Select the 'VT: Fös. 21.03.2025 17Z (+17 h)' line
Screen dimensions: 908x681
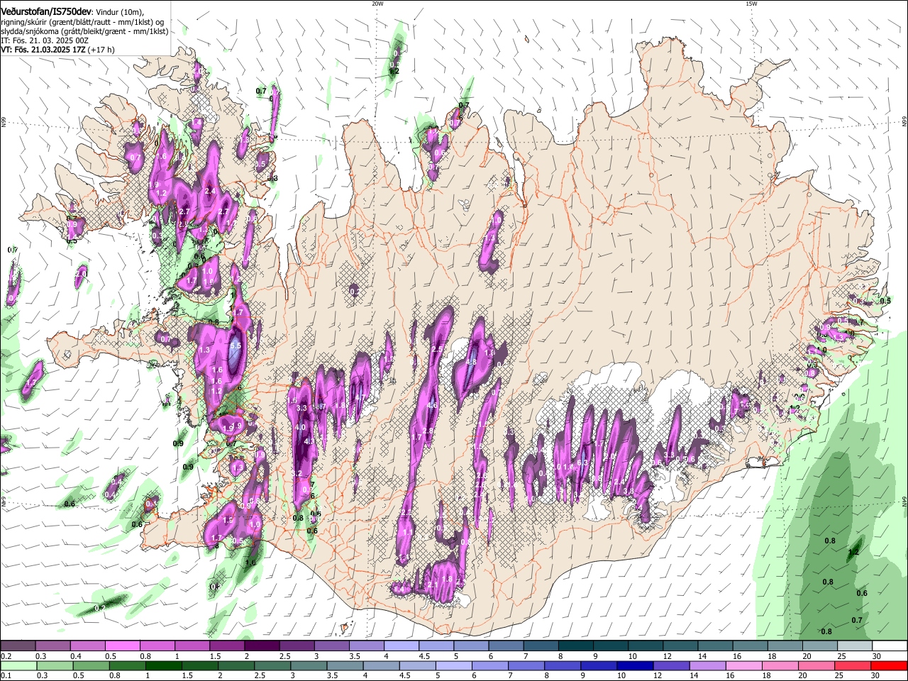[57, 50]
